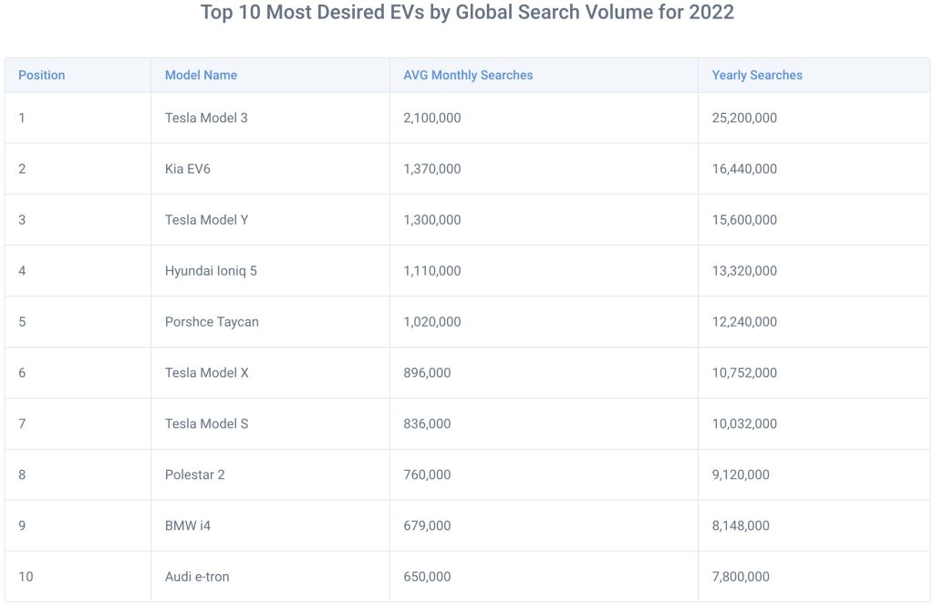Click the table title heading text
Image resolution: width=934 pixels, height=605 pixels.
(x=467, y=13)
